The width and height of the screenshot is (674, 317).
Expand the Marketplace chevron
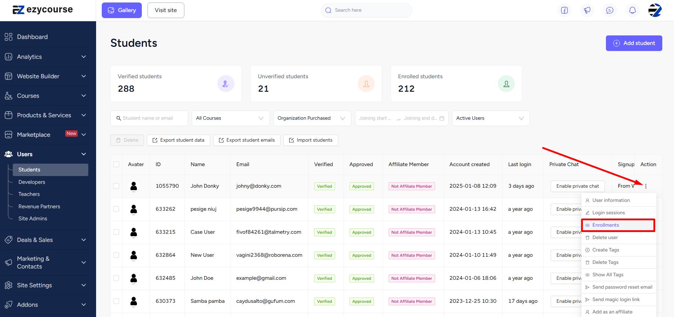[x=84, y=135]
